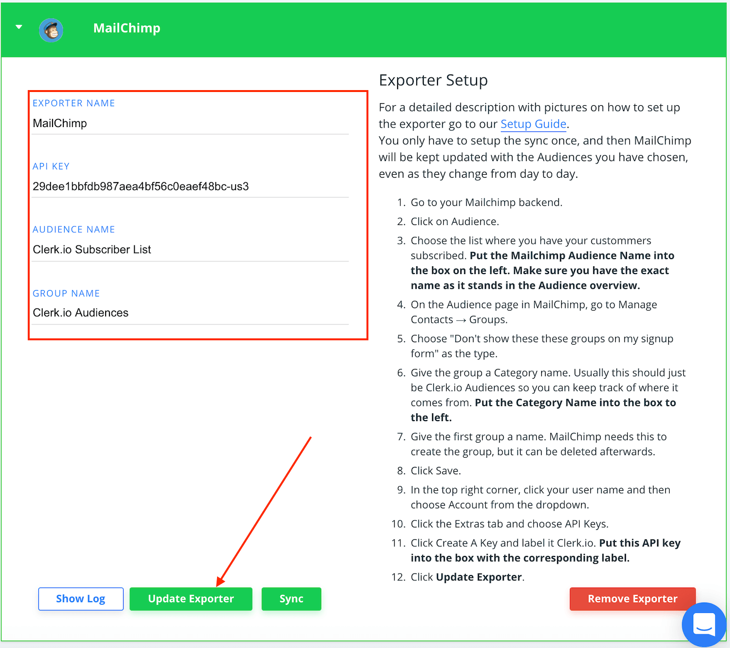Click the AUDIENCE NAME label

point(74,229)
